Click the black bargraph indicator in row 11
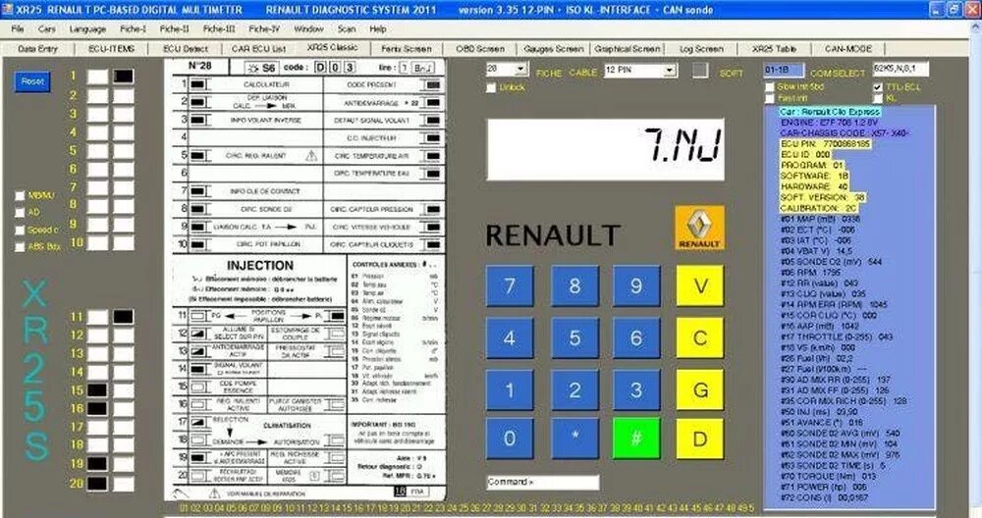 124,317
